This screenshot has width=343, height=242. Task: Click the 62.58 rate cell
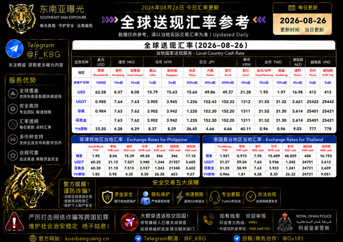(x=100, y=92)
